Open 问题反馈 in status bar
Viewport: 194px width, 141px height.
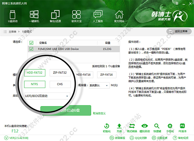160,138
